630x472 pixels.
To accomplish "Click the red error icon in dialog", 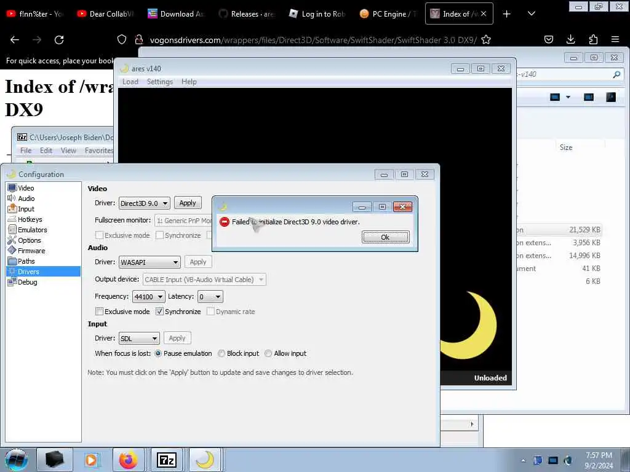I will point(224,221).
